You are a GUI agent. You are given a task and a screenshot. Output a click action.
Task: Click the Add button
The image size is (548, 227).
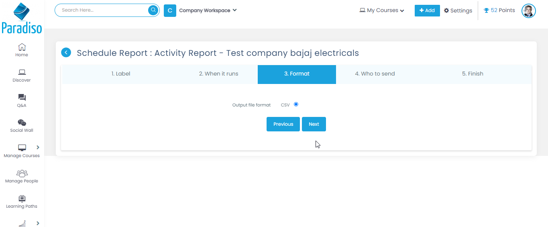427,10
